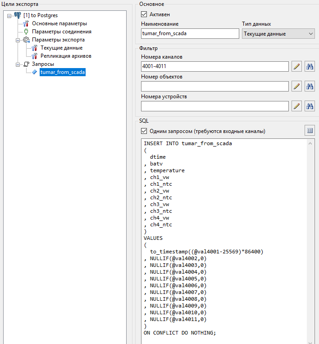Click the list icon button above SQL editor

[x=310, y=131]
